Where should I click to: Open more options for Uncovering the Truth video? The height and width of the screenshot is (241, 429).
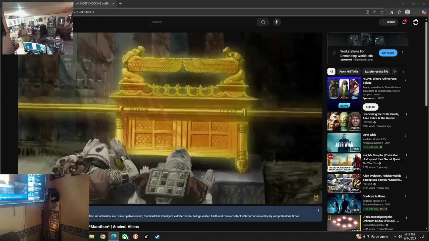coord(407,115)
